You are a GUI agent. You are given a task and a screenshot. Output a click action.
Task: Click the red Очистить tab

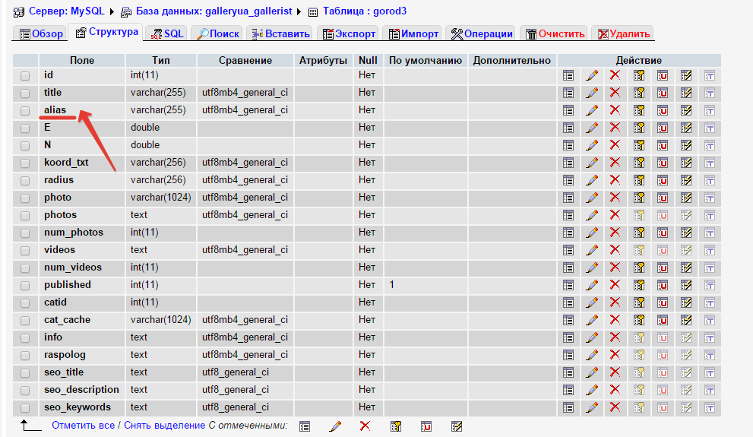point(554,33)
